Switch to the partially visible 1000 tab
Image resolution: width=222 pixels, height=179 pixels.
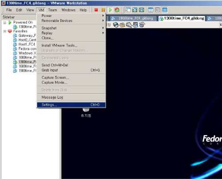tap(214, 18)
